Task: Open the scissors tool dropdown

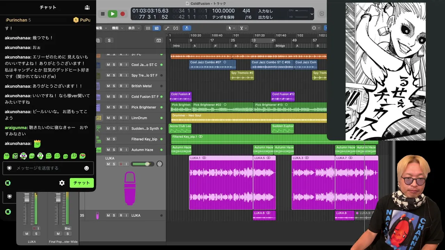Action: (x=243, y=28)
